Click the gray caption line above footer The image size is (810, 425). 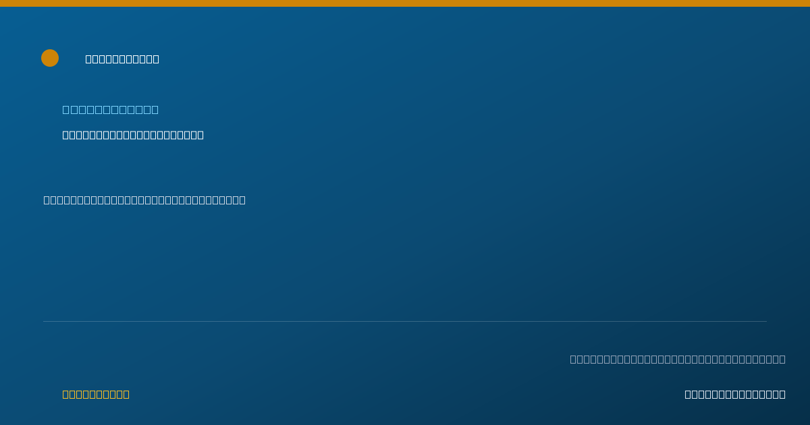pos(678,359)
